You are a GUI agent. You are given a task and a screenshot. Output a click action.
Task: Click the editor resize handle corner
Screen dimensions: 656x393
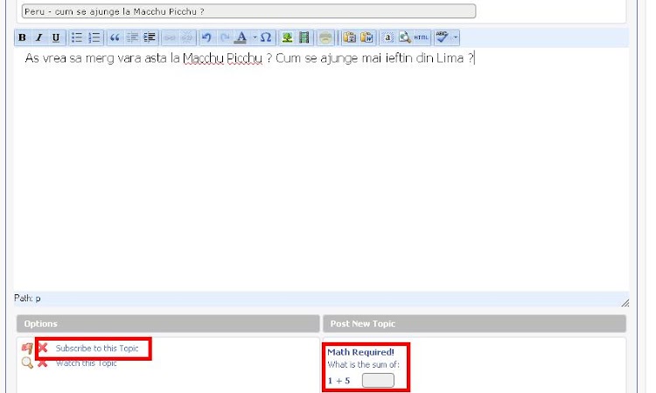point(625,303)
